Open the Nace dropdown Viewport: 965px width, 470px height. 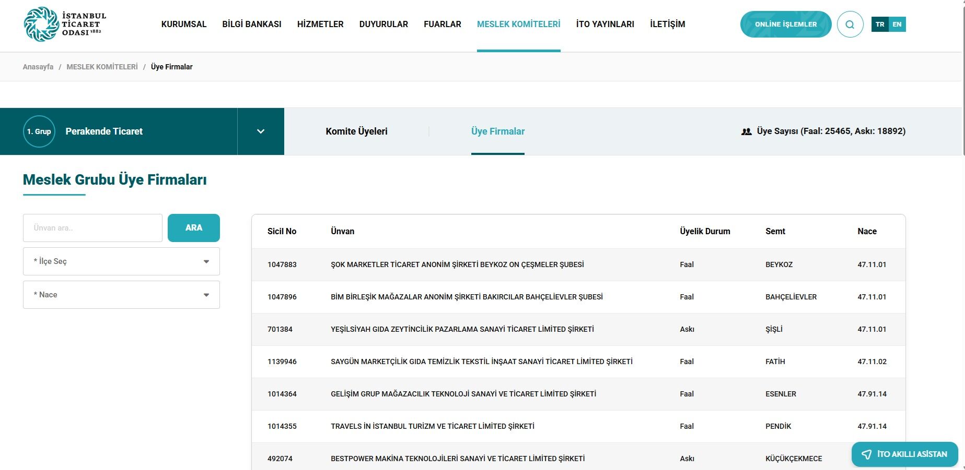(121, 295)
